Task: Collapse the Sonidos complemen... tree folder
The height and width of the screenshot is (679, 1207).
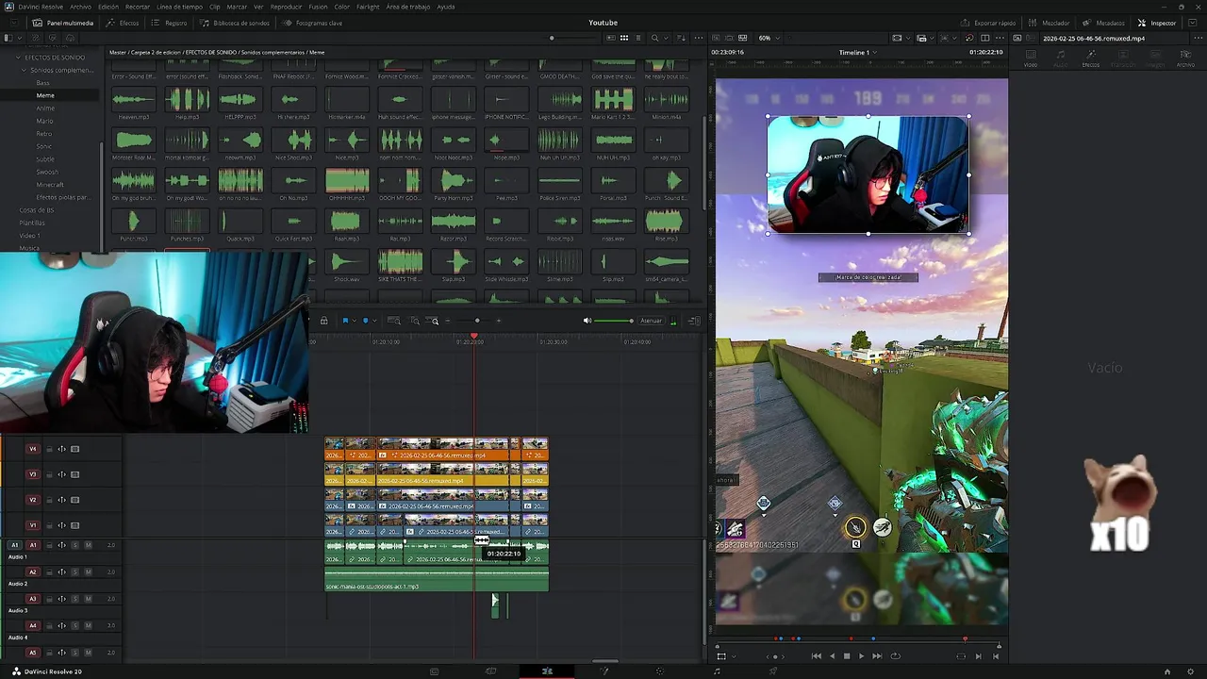Action: pos(24,70)
